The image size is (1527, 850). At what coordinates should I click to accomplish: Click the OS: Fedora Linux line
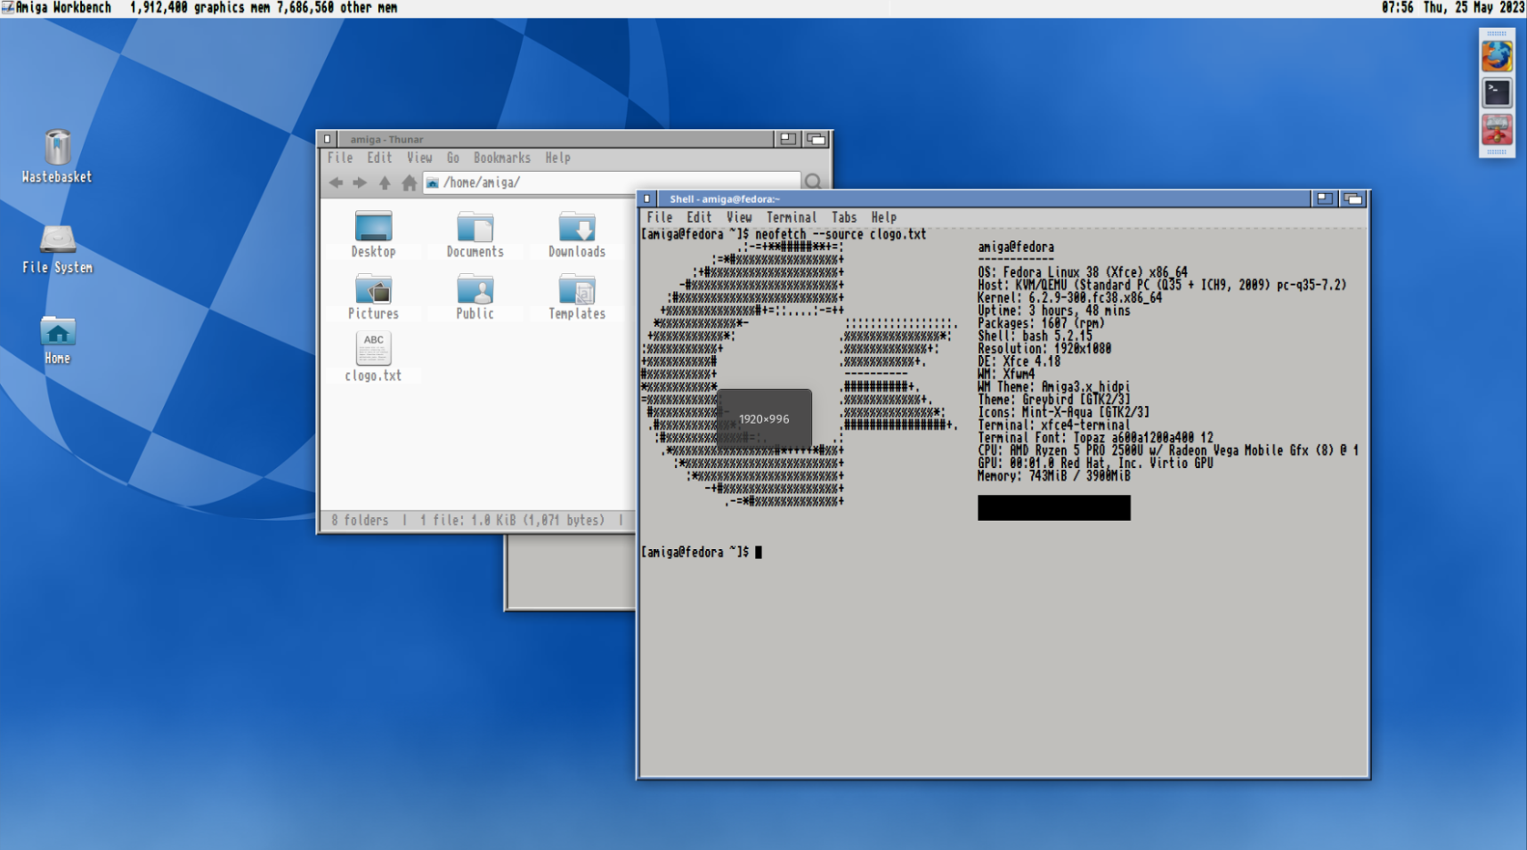tap(1083, 272)
